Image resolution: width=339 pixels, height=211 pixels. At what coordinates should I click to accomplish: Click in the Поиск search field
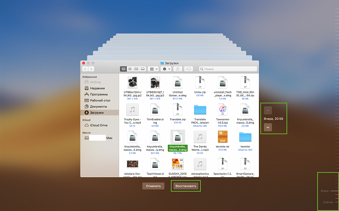pos(228,69)
